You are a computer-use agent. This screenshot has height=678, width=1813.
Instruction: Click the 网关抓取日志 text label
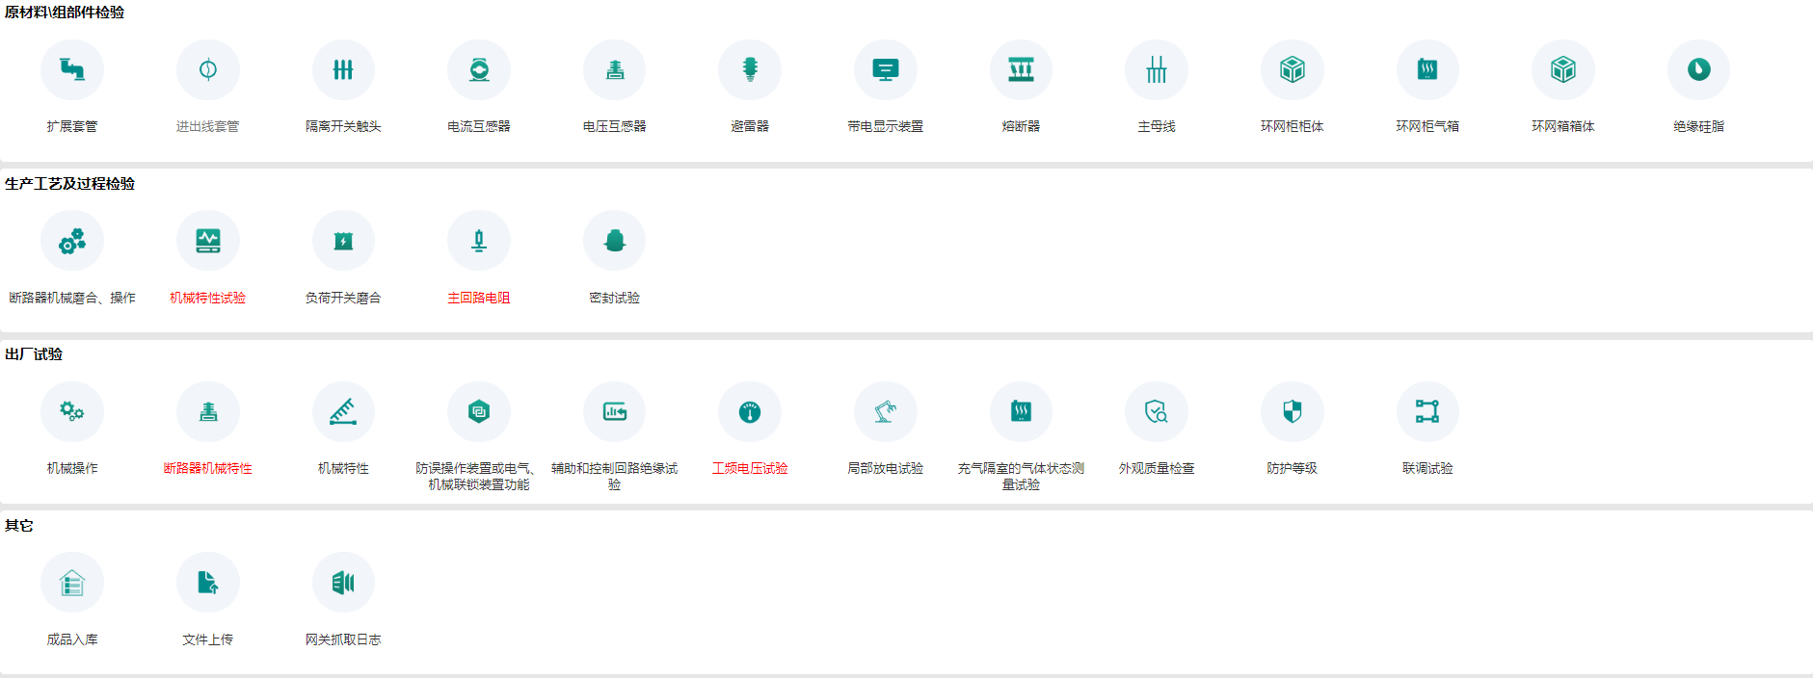343,639
